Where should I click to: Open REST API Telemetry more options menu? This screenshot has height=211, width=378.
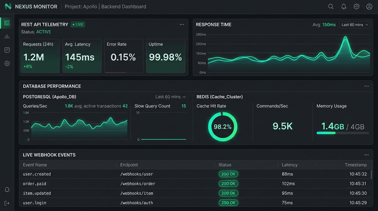click(x=182, y=24)
